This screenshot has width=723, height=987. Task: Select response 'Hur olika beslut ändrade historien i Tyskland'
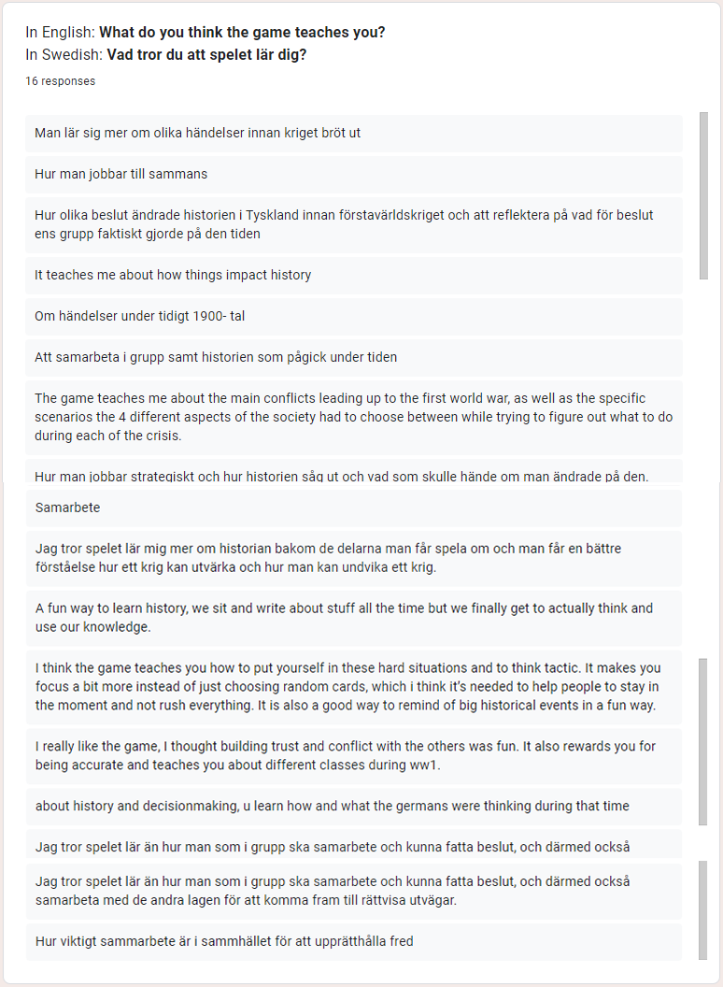[x=354, y=224]
